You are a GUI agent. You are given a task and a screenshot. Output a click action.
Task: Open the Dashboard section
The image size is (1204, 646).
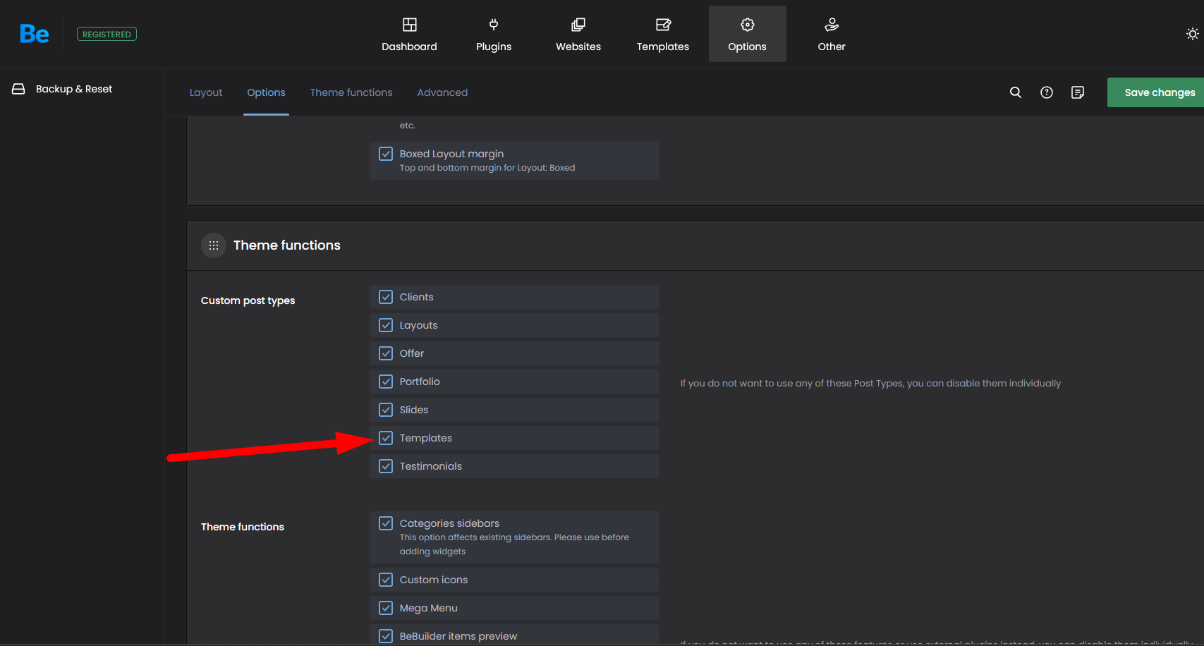tap(409, 35)
